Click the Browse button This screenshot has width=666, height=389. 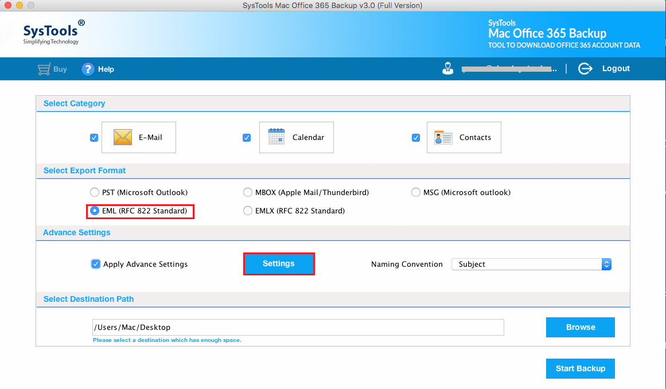click(x=580, y=328)
